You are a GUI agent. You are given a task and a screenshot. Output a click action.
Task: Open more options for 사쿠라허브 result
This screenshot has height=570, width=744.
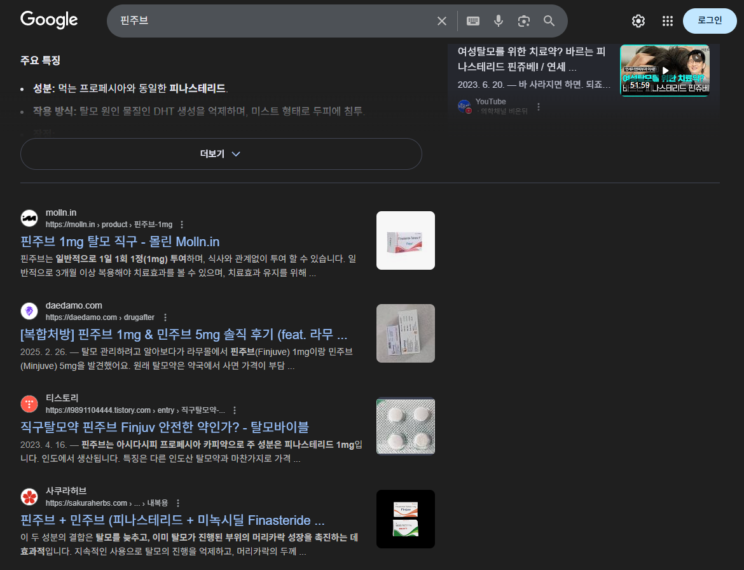(x=178, y=503)
